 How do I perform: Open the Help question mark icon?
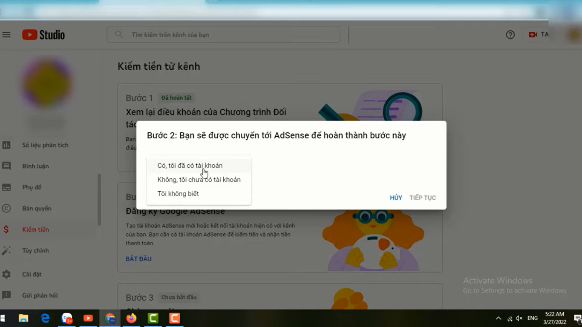click(x=510, y=34)
